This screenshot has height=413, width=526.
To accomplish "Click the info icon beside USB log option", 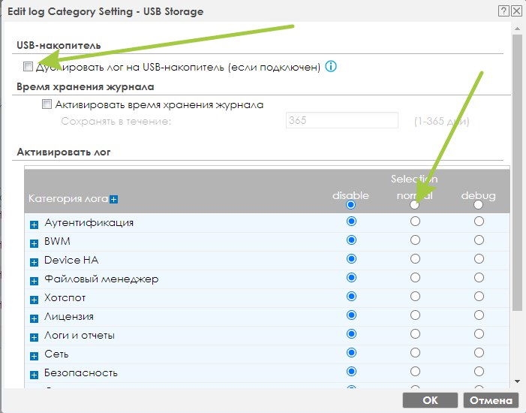I will [331, 67].
